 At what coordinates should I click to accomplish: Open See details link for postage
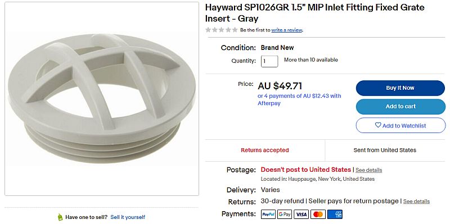click(369, 170)
